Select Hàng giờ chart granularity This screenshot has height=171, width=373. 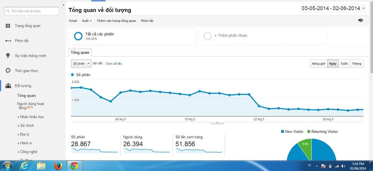click(319, 64)
